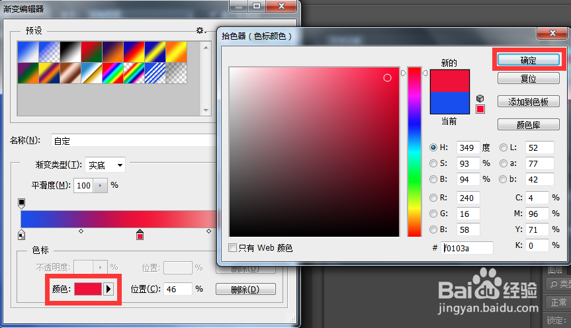Select the transparent stripes gradient preset
The width and height of the screenshot is (571, 328).
(x=155, y=73)
